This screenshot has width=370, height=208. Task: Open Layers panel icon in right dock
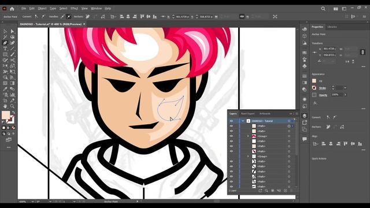point(305,116)
